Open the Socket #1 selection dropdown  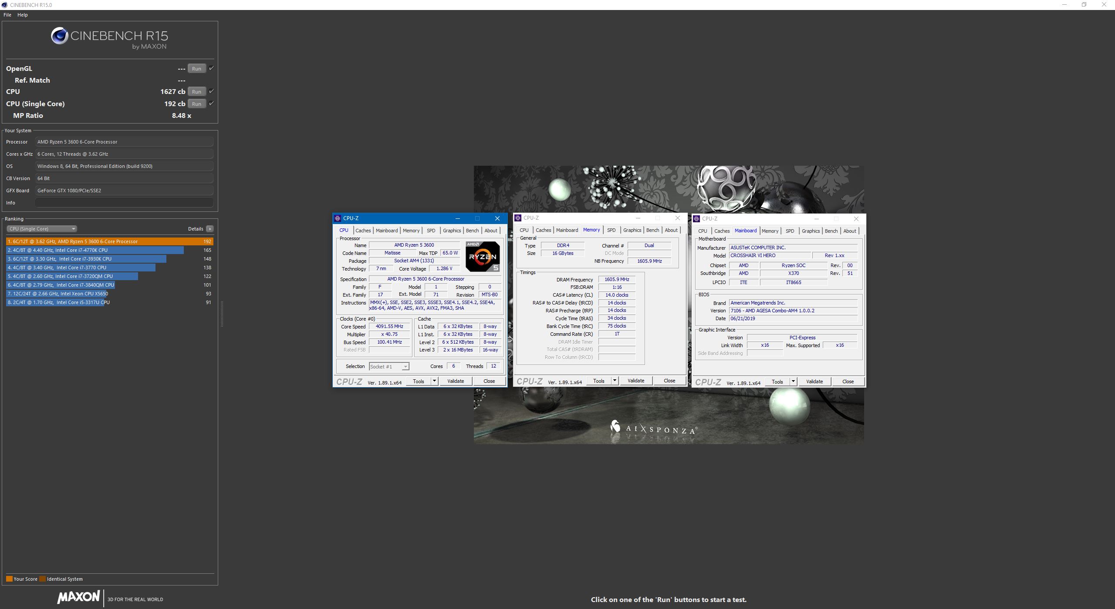(x=389, y=367)
